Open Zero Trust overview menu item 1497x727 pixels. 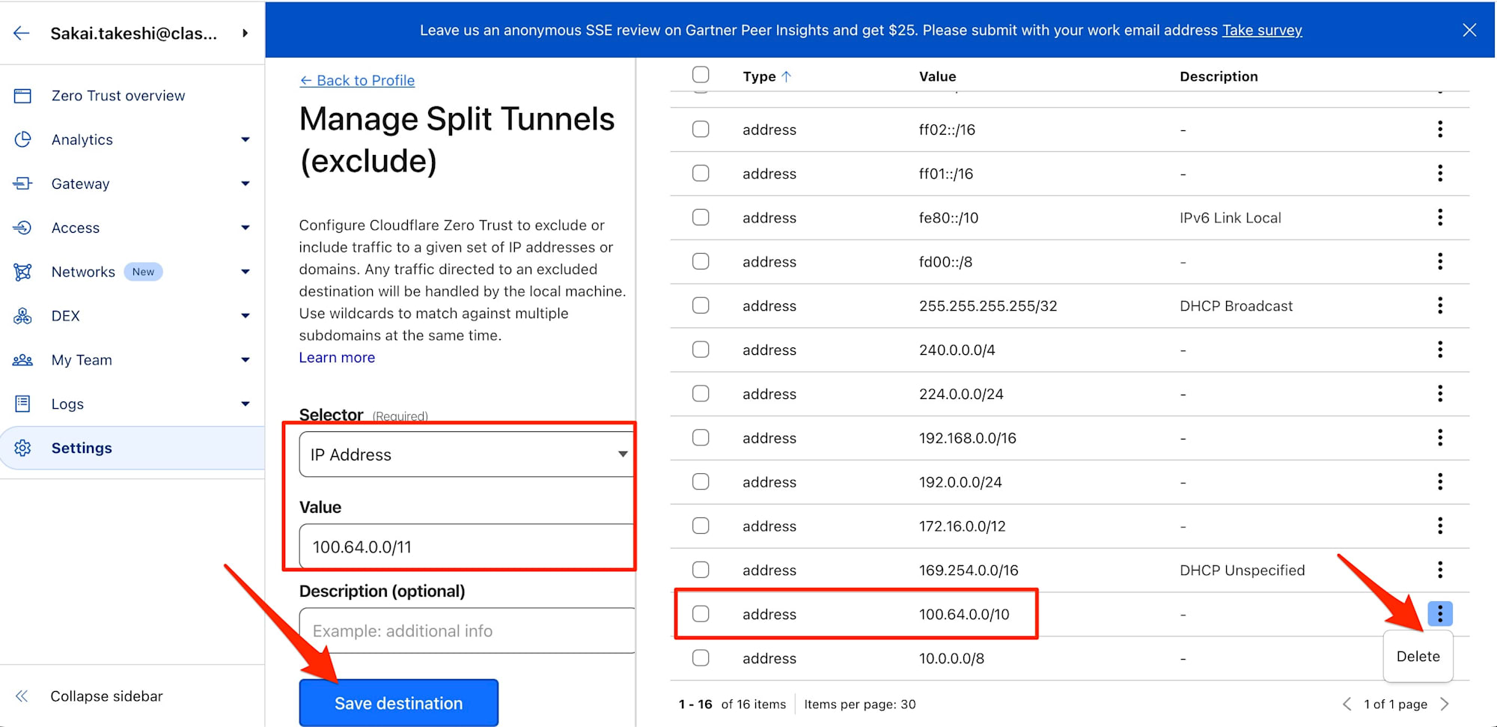point(132,96)
